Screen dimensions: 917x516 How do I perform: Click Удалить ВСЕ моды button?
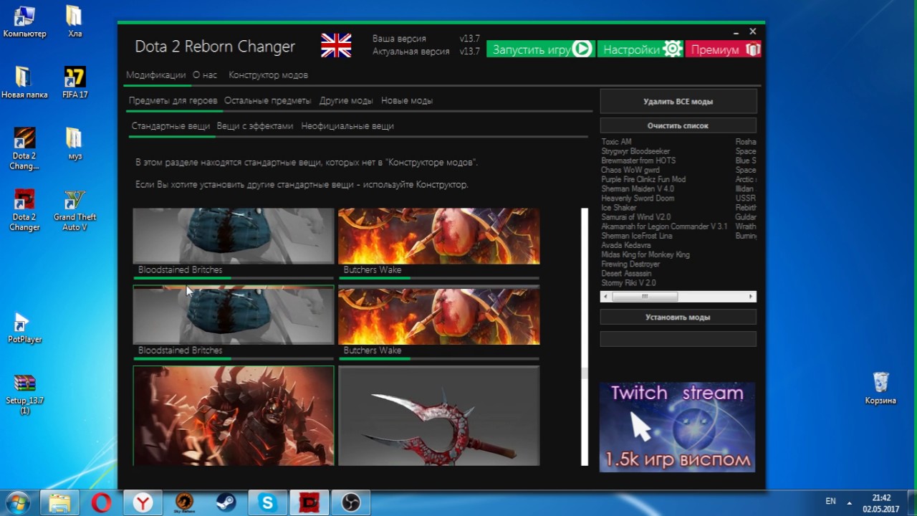(678, 102)
